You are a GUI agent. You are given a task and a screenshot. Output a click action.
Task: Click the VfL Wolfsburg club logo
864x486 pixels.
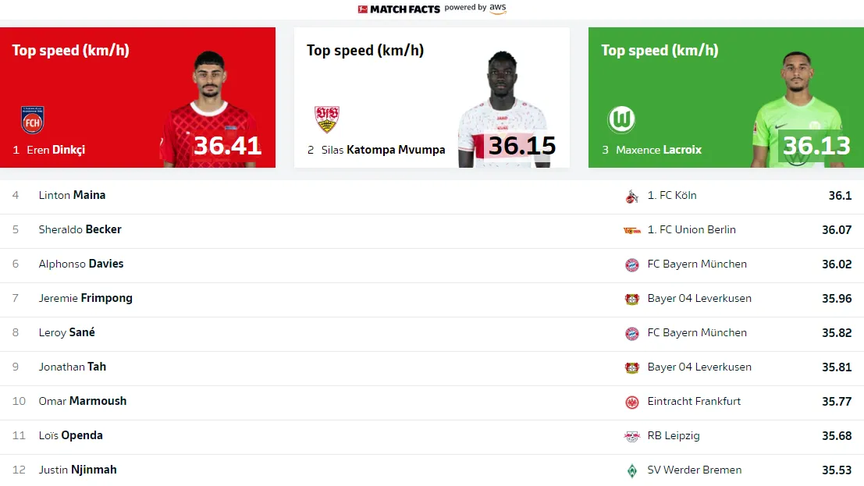(x=621, y=120)
